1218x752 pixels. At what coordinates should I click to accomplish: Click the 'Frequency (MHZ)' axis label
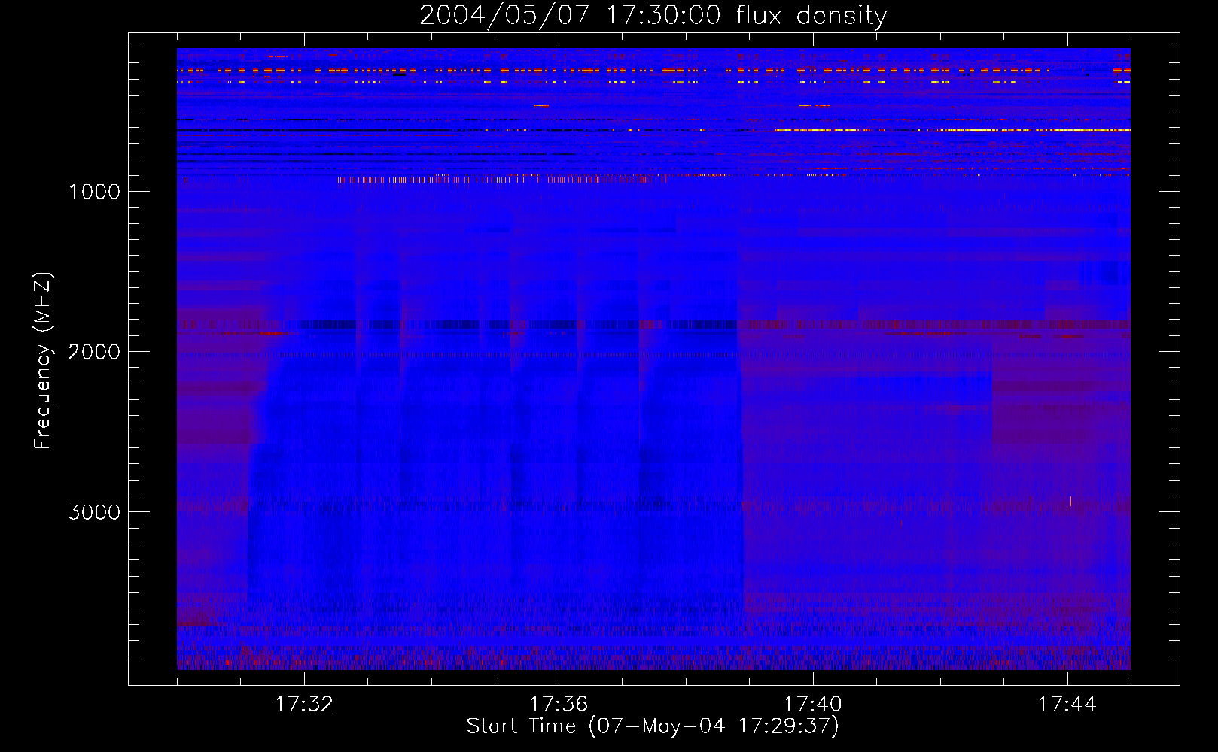click(43, 361)
